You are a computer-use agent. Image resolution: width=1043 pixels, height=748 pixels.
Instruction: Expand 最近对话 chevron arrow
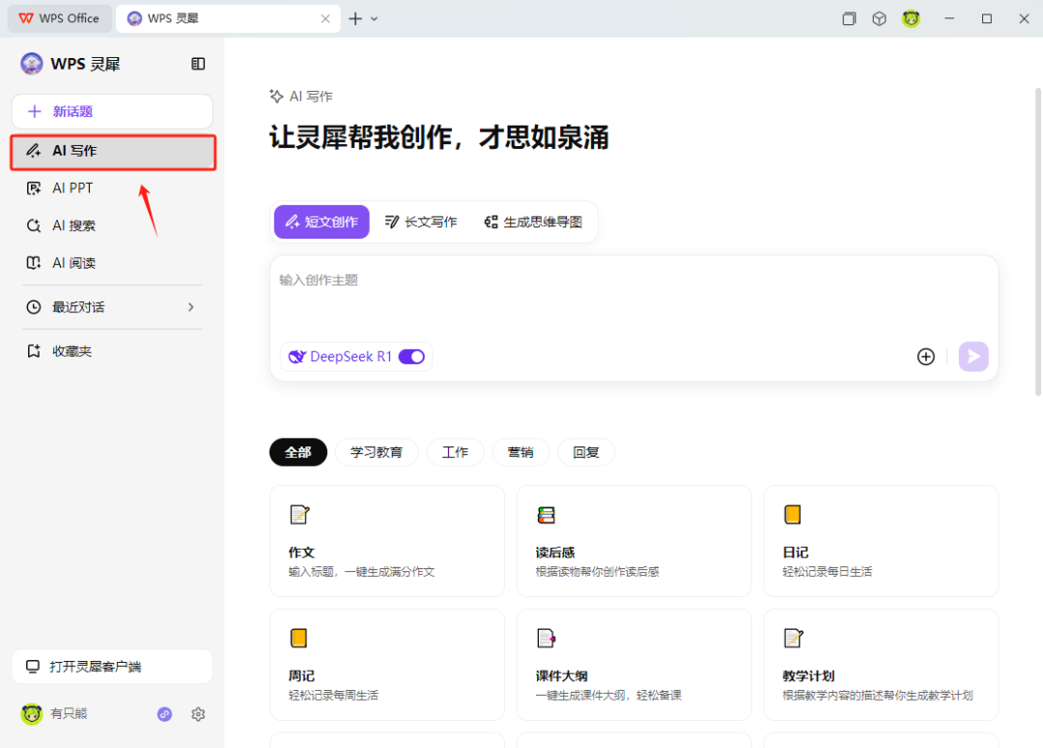[x=191, y=306]
